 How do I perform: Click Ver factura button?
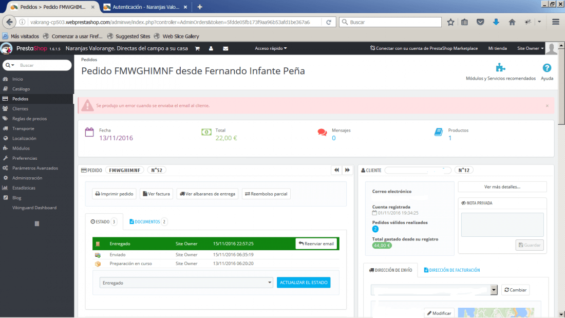pos(156,194)
